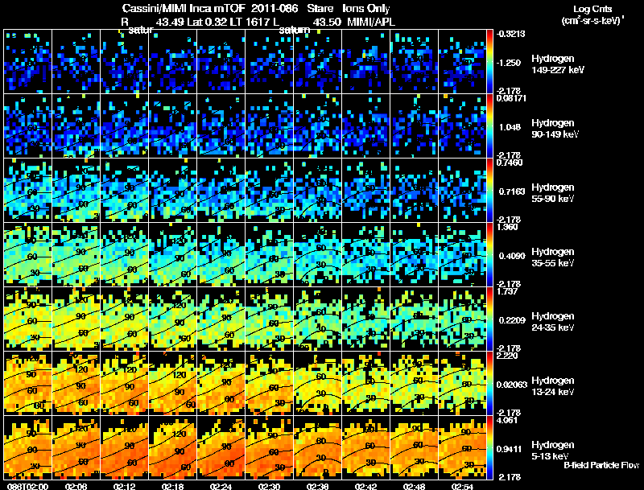Open the 149-227 keV panel at 086T02:00

pyautogui.click(x=27, y=62)
